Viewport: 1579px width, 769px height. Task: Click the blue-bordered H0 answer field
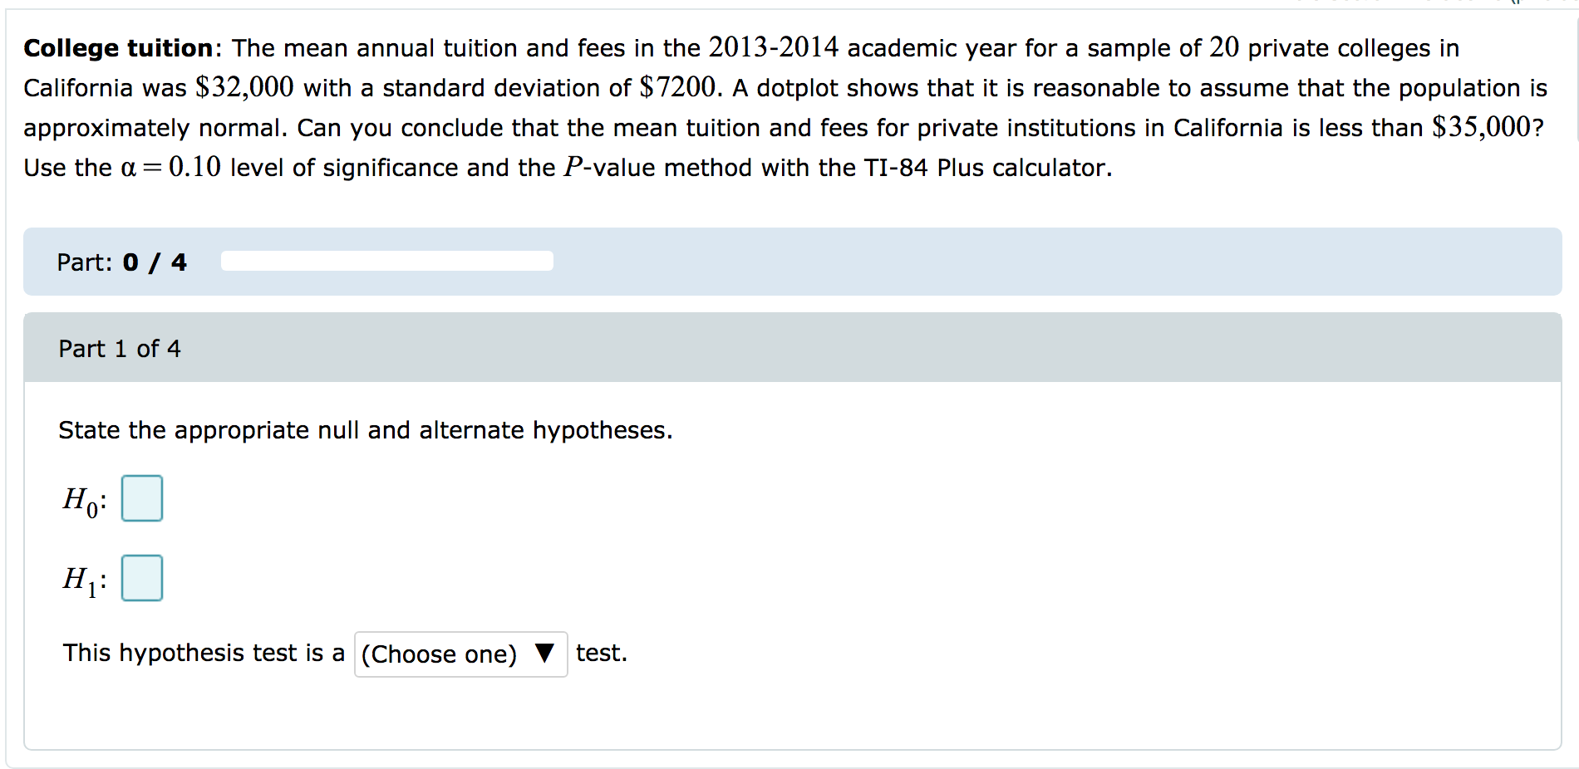pos(141,498)
